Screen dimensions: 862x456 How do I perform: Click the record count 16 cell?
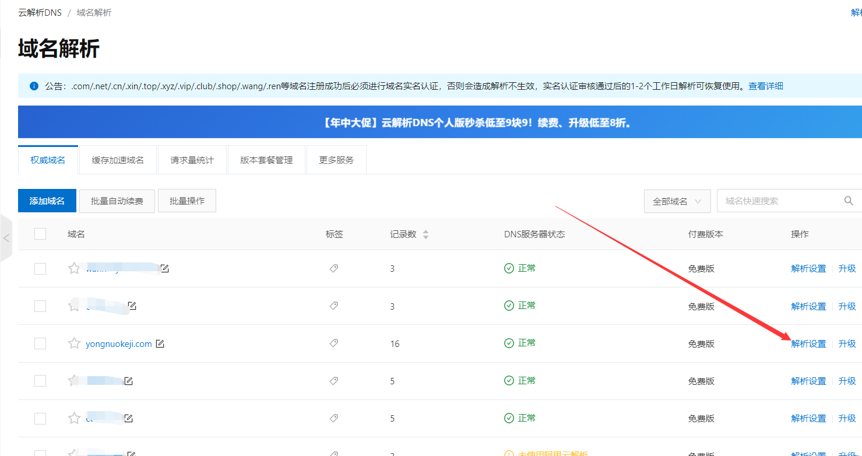click(395, 343)
